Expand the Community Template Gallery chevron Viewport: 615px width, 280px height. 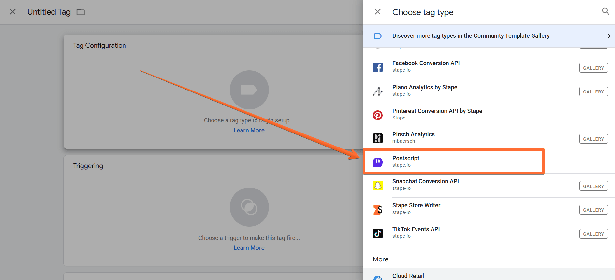(609, 36)
